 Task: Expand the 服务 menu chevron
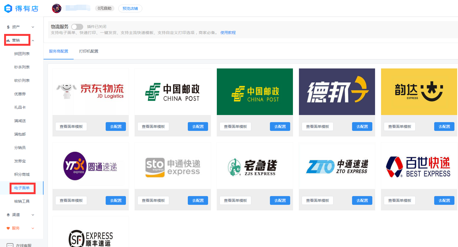tap(33, 228)
